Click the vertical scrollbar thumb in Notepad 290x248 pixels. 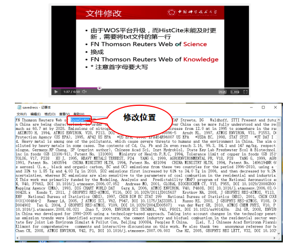pos(279,124)
